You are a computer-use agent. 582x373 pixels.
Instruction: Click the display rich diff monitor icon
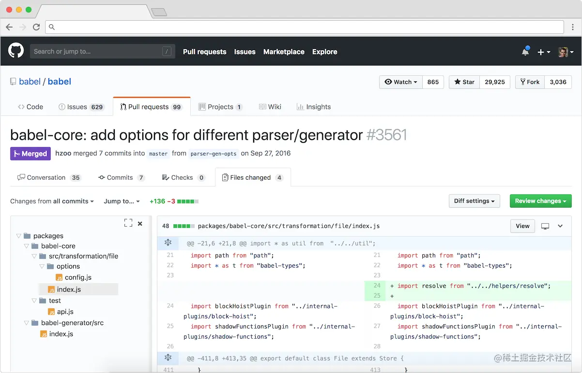pos(545,226)
